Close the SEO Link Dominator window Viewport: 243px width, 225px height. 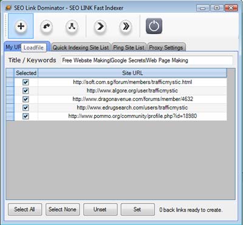pyautogui.click(x=231, y=8)
